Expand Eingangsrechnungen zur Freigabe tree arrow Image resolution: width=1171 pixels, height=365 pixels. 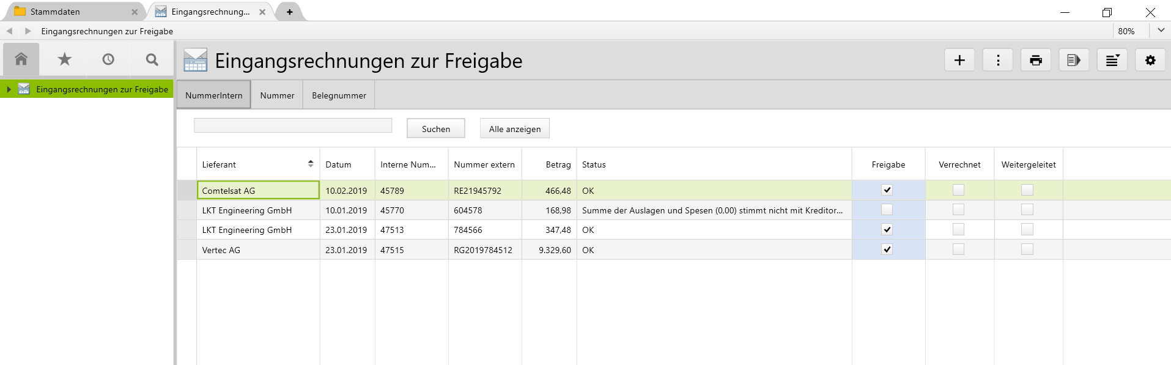pyautogui.click(x=9, y=89)
